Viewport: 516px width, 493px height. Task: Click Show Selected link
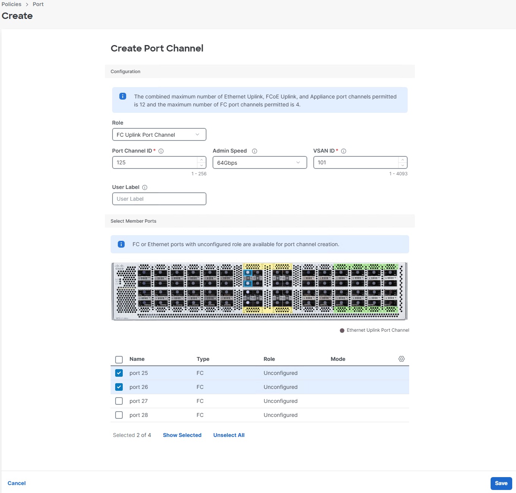pyautogui.click(x=182, y=435)
